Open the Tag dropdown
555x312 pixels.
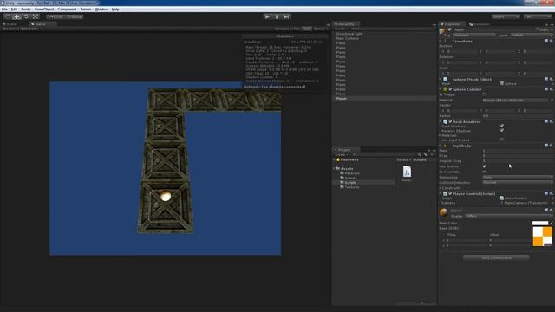click(x=474, y=35)
